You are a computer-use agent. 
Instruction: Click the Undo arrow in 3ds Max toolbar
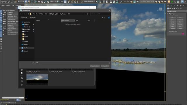[2, 2]
